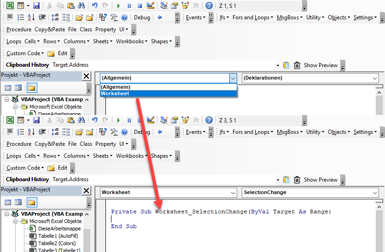Collapse the lower Microsoft Excel Objekte folder

pos(15,221)
